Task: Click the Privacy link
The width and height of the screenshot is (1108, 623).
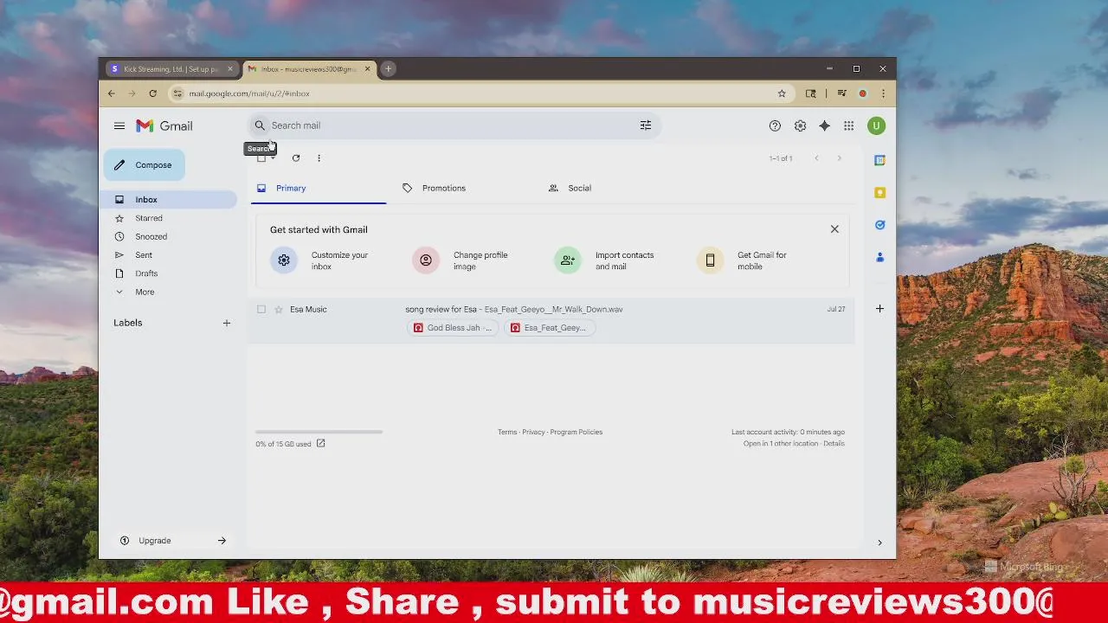Action: point(533,432)
